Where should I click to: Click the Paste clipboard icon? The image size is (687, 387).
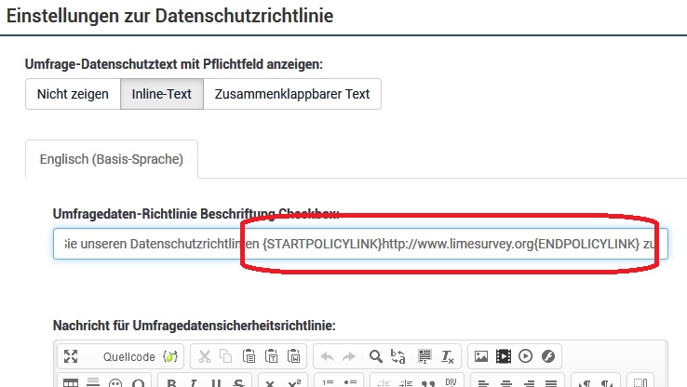click(x=249, y=355)
